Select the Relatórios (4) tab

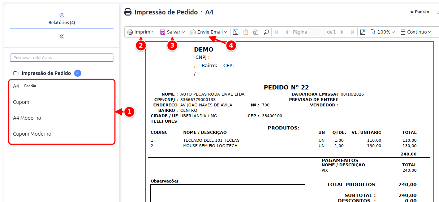(62, 19)
